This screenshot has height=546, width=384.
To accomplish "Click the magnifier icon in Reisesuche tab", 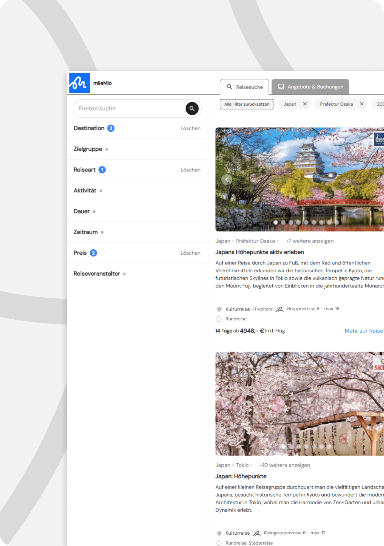I will tap(229, 87).
